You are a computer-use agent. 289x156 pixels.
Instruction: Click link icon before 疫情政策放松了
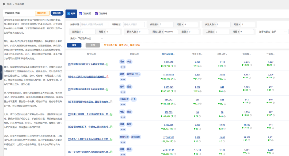coord(70,127)
